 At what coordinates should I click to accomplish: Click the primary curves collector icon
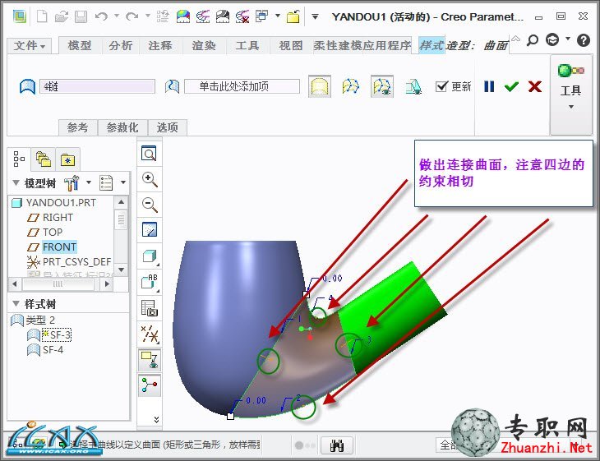(x=27, y=86)
